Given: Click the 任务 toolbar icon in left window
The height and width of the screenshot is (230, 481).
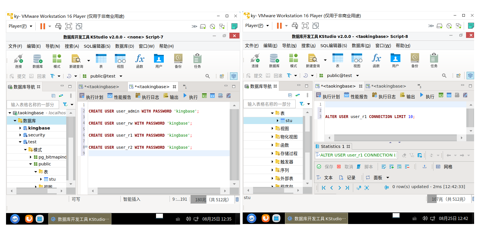Looking at the screenshot, I should [x=197, y=61].
